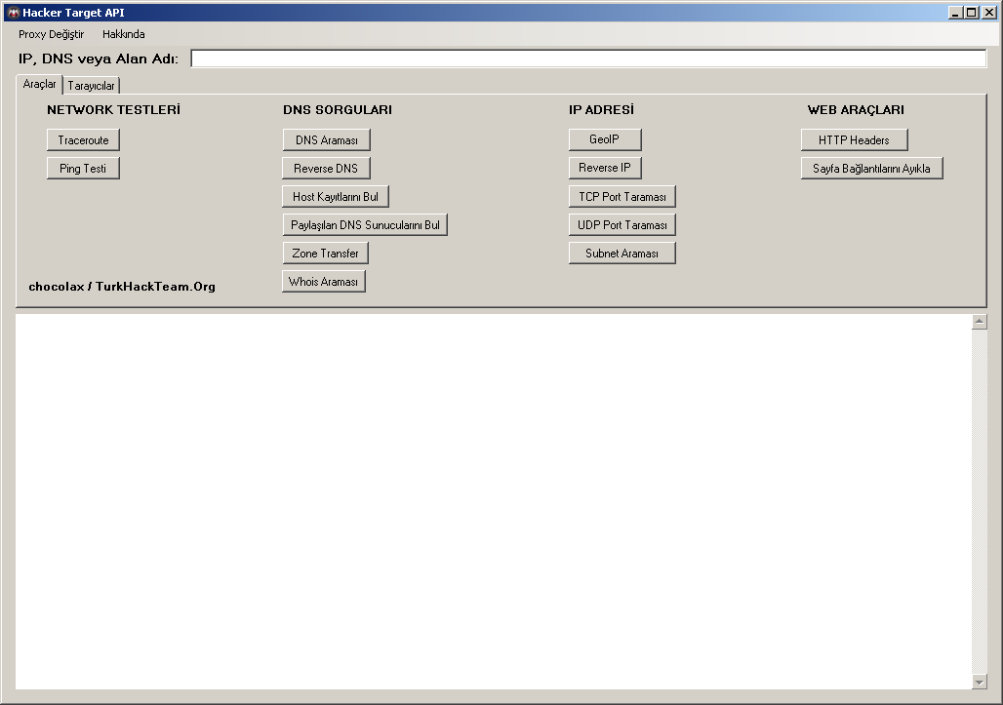
Task: Click the DNS Araması button
Action: point(326,140)
